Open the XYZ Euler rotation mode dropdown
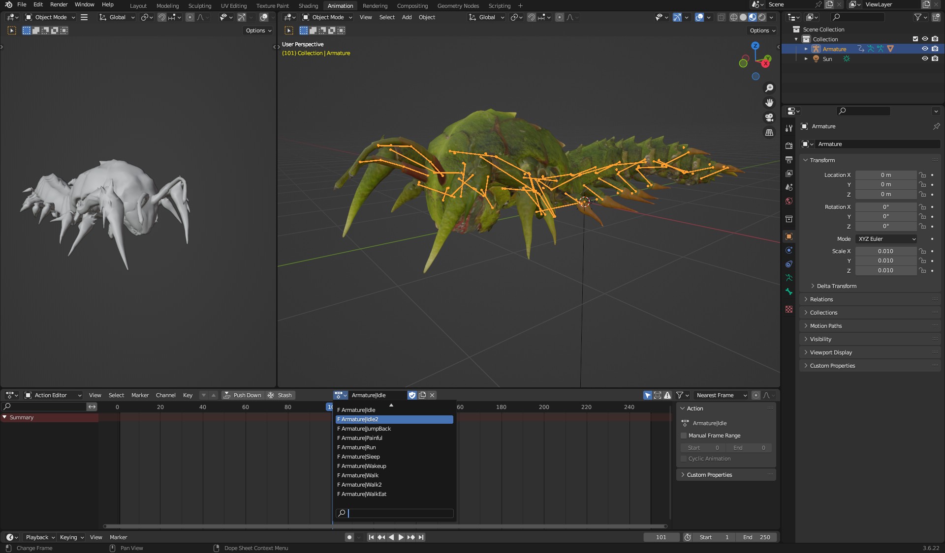This screenshot has width=945, height=553. pyautogui.click(x=886, y=239)
